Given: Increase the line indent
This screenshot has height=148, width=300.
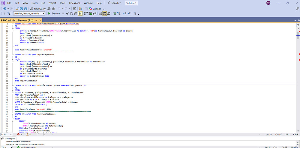Looking at the screenshot, I should [129, 13].
